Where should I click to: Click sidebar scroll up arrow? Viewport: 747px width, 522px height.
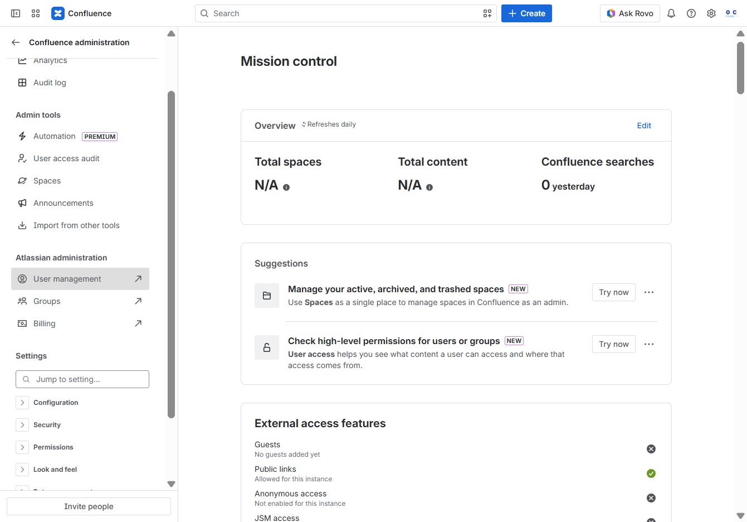click(x=171, y=33)
